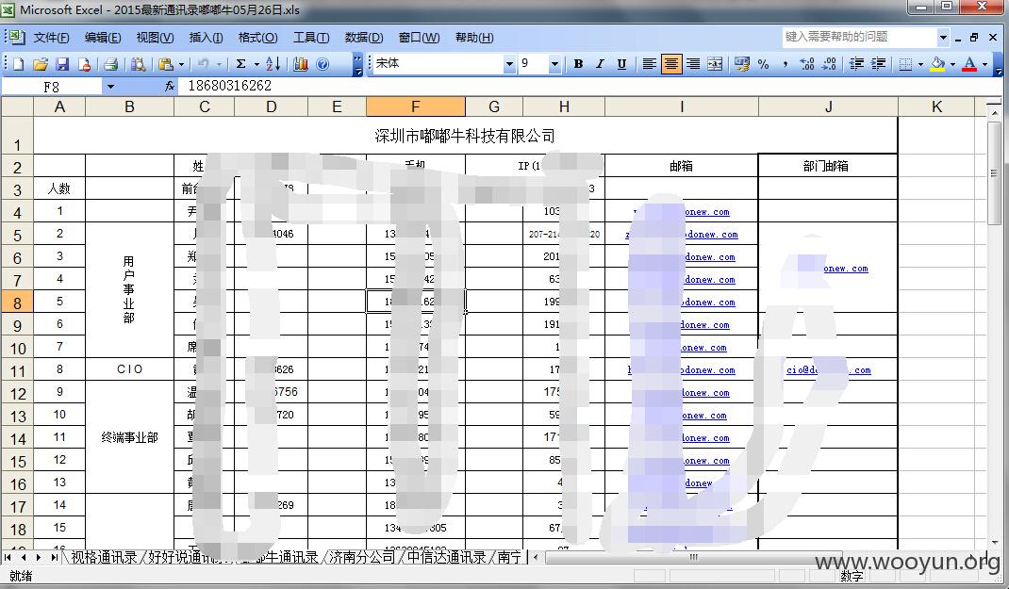Toggle center alignment button
Viewport: 1009px width, 589px height.
[x=671, y=64]
